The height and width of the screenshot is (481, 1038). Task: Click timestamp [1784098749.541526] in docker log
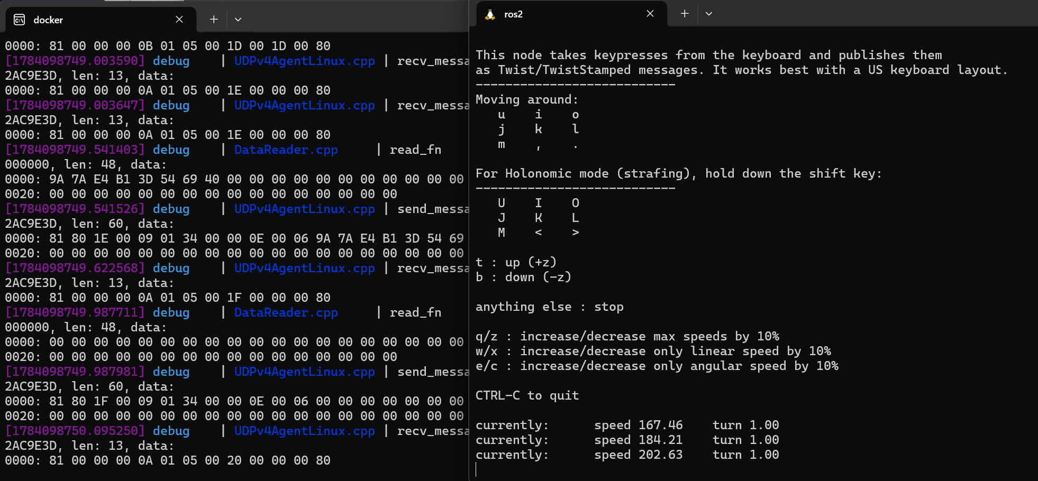(x=75, y=209)
